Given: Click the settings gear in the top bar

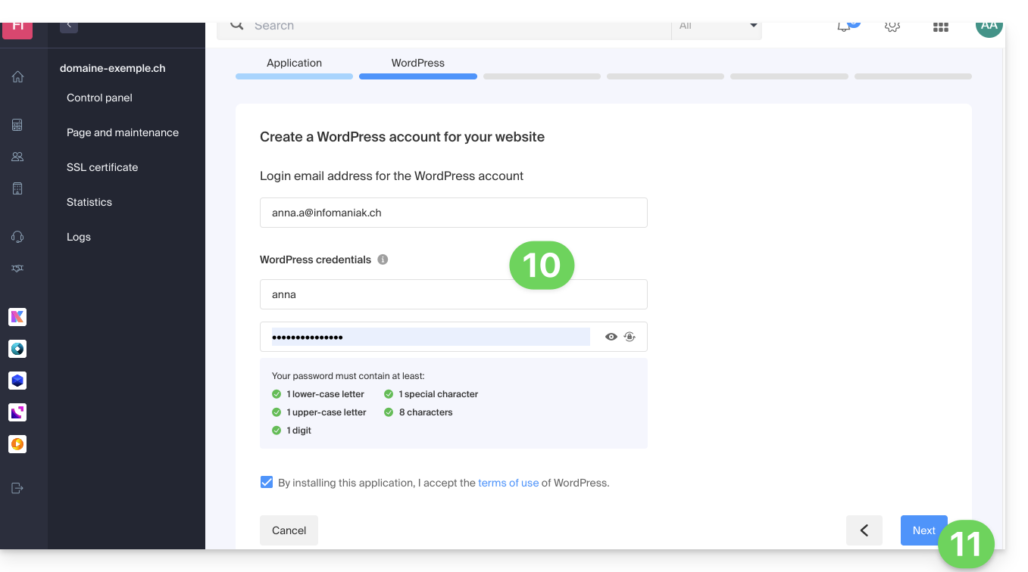Looking at the screenshot, I should pos(892,26).
